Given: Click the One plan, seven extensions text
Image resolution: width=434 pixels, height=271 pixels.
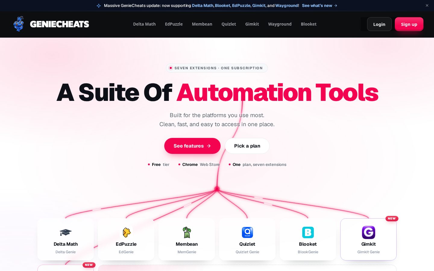Looking at the screenshot, I should [x=259, y=164].
